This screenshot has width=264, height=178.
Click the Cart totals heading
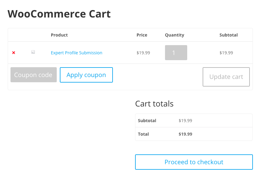[x=154, y=104]
